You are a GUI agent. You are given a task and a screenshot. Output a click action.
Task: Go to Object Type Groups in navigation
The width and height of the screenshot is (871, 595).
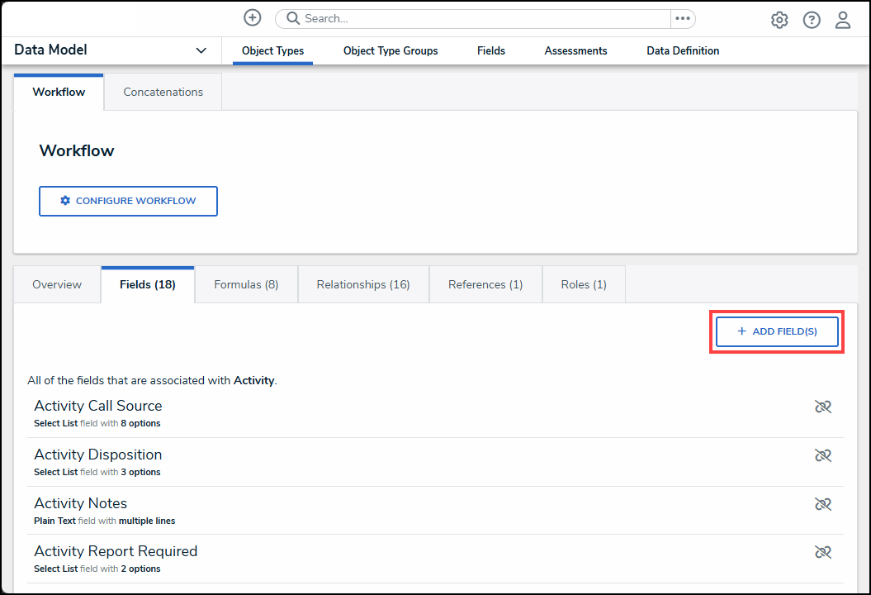(391, 51)
